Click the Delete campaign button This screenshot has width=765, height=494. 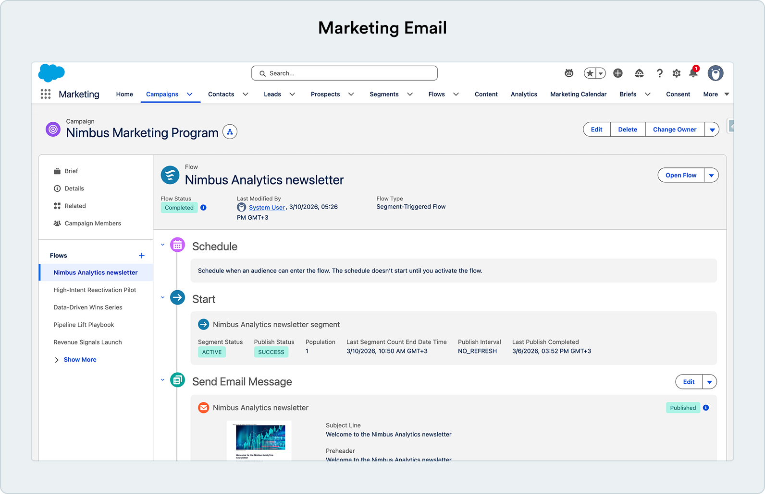[628, 129]
